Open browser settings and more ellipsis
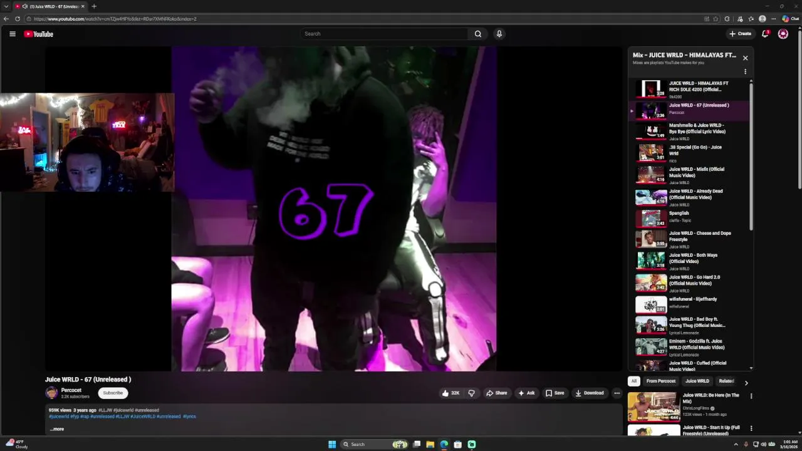The image size is (802, 451). click(773, 19)
